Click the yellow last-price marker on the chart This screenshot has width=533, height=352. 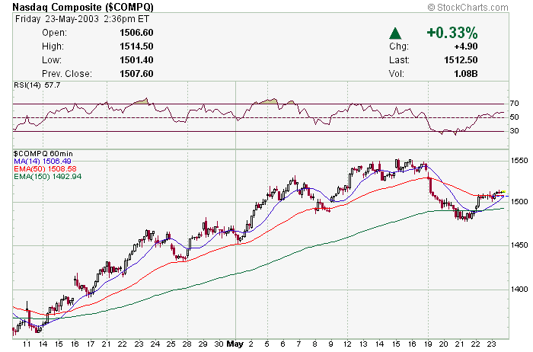pyautogui.click(x=503, y=192)
